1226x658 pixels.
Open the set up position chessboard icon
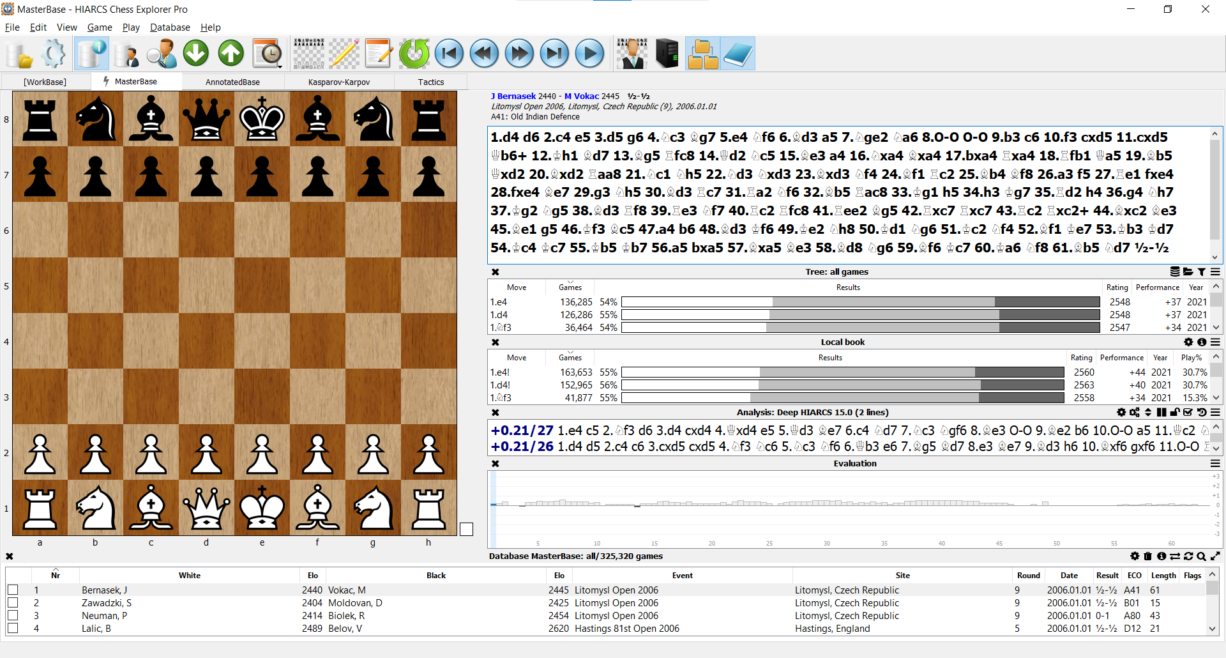click(309, 54)
